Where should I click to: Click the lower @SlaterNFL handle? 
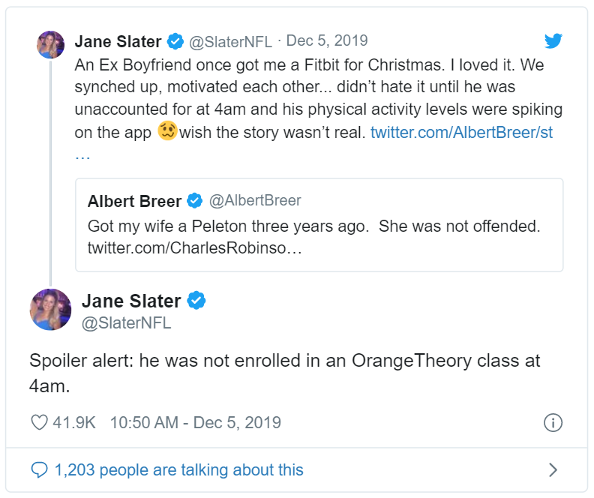[126, 323]
